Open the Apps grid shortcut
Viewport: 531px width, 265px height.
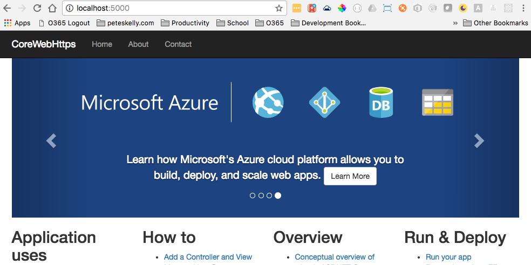[x=17, y=23]
